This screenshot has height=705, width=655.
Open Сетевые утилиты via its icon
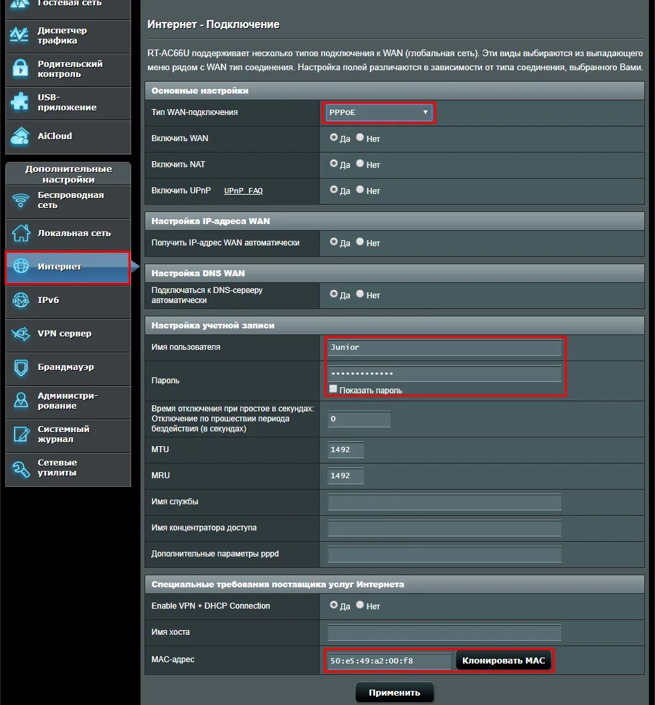(x=21, y=470)
